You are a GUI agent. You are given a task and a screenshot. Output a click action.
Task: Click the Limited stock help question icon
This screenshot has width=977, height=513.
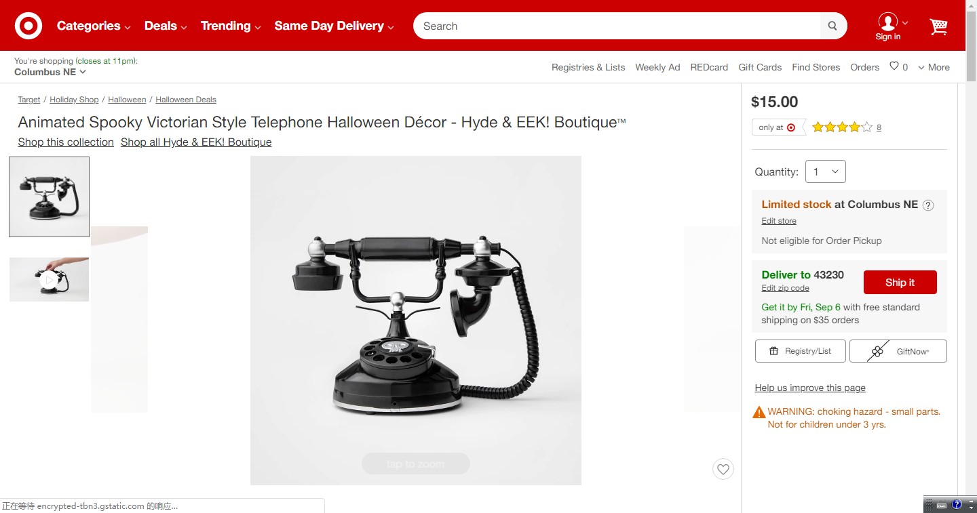pyautogui.click(x=928, y=205)
